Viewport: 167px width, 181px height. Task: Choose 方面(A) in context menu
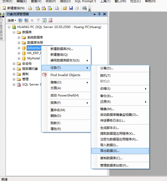66,88
